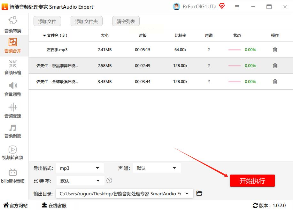The height and width of the screenshot is (210, 293).
Task: Click the user avatar picture
Action: click(176, 6)
